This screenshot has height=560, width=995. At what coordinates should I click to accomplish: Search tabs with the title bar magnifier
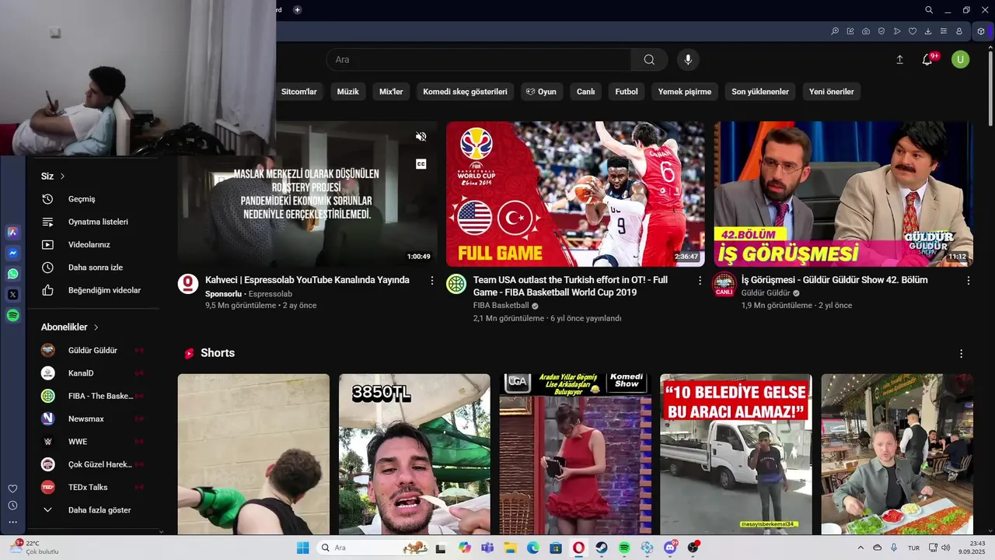929,10
